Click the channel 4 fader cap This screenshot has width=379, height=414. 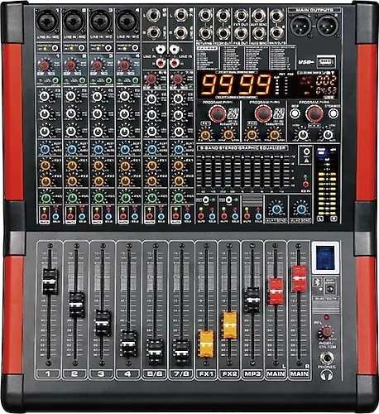129,344
